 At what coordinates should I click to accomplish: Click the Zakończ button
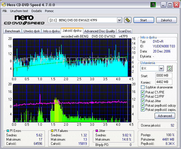point(166,20)
